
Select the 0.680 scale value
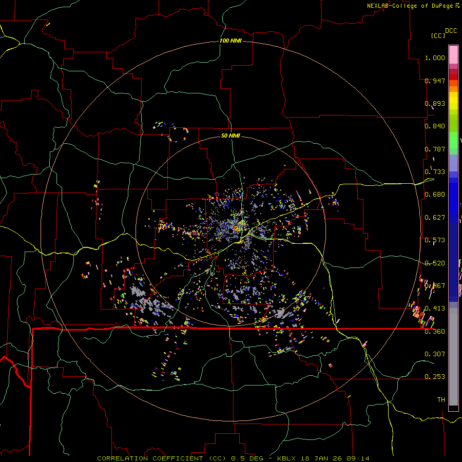click(435, 195)
